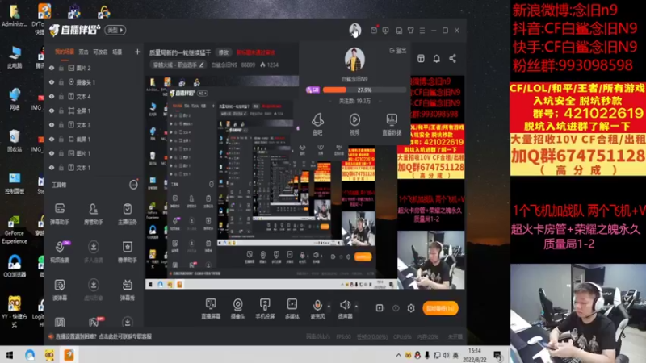Screen dimensions: 646x363
Task: Open 直播数据 in the profile popup
Action: pyautogui.click(x=392, y=124)
